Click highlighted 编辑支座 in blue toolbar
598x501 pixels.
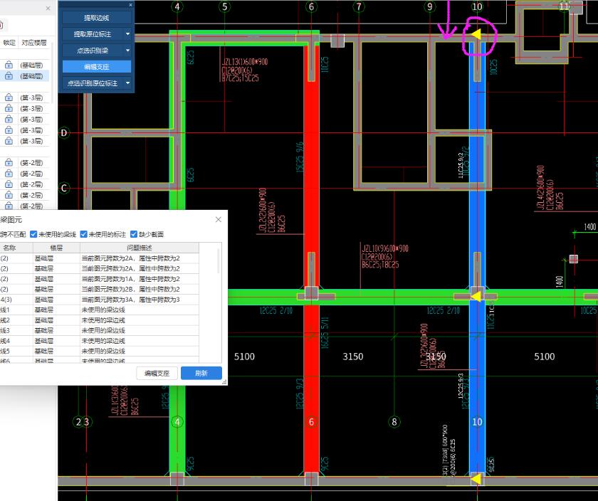tap(97, 67)
